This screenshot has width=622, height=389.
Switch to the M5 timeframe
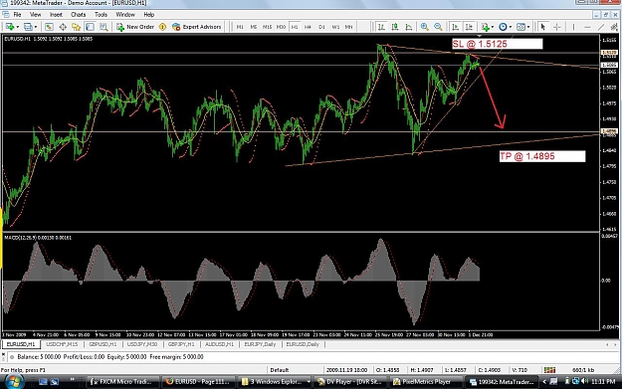pos(254,27)
